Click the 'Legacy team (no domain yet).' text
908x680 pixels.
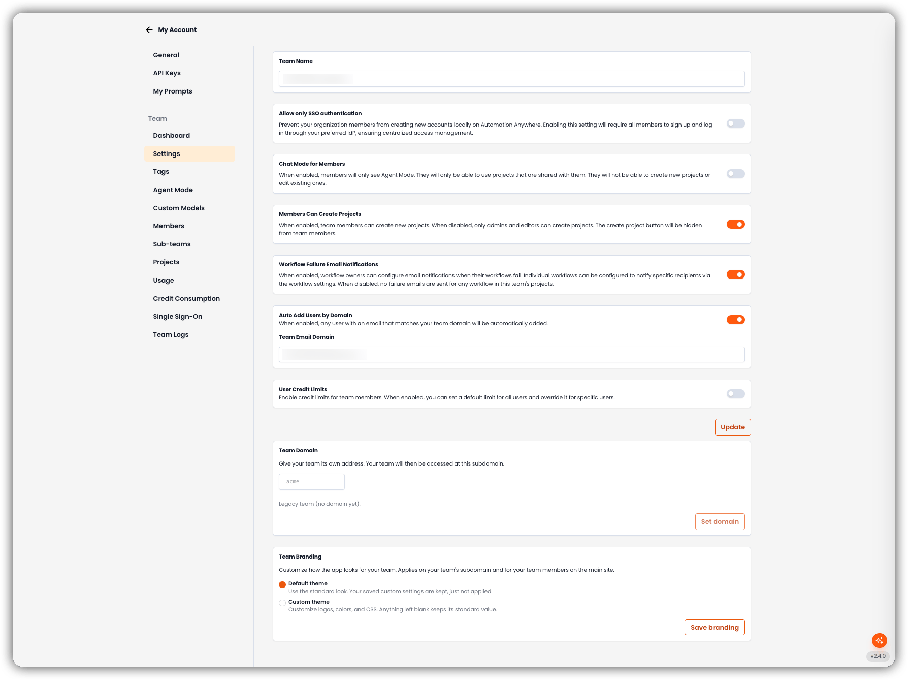coord(319,504)
